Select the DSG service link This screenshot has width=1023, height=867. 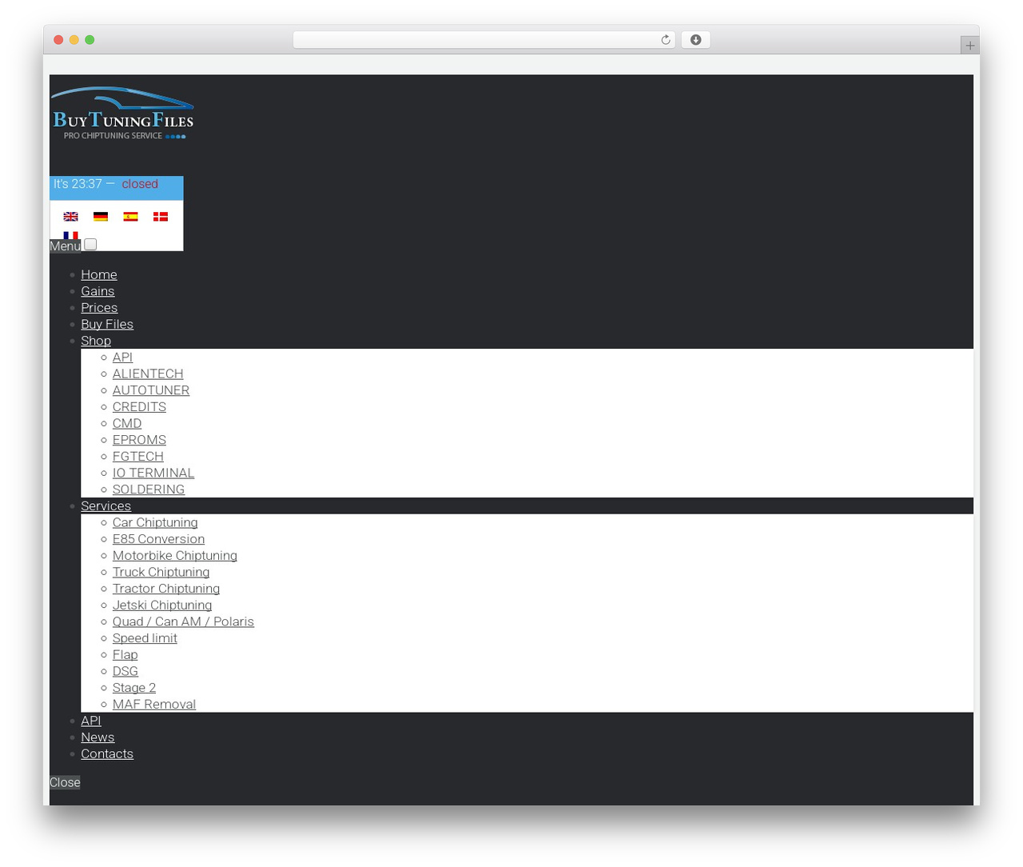[x=125, y=671]
